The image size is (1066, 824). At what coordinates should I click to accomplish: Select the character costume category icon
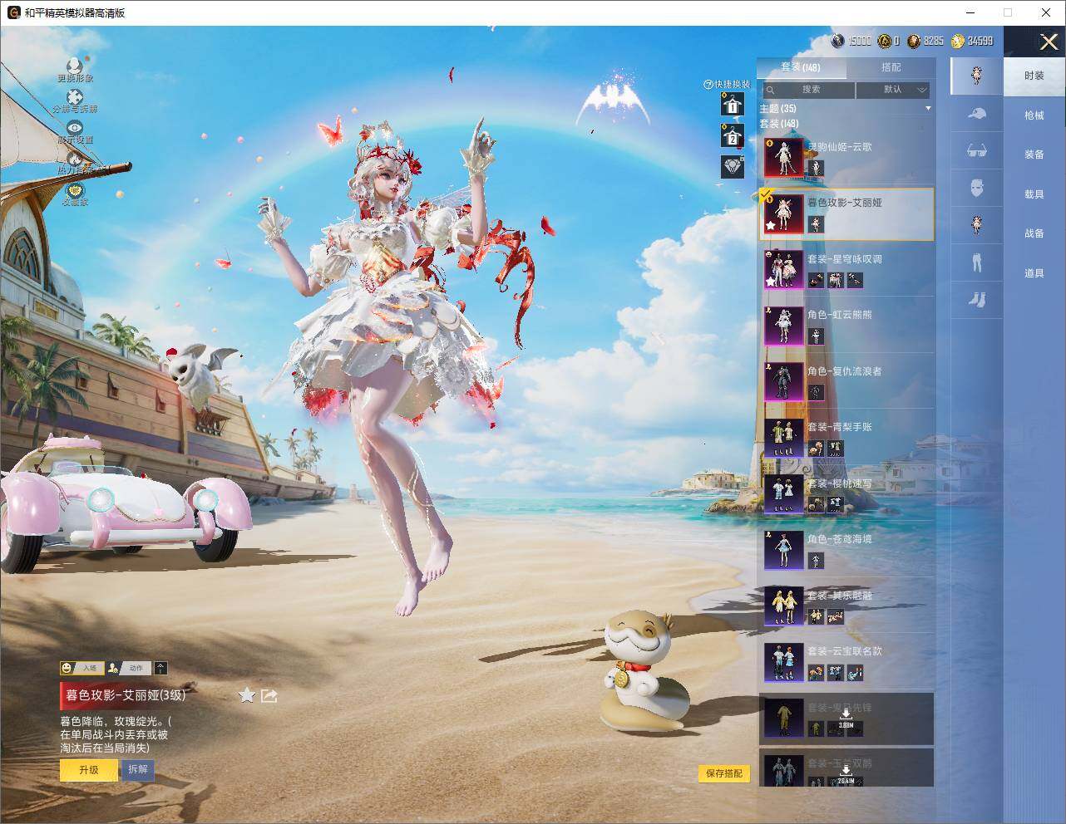pos(977,224)
